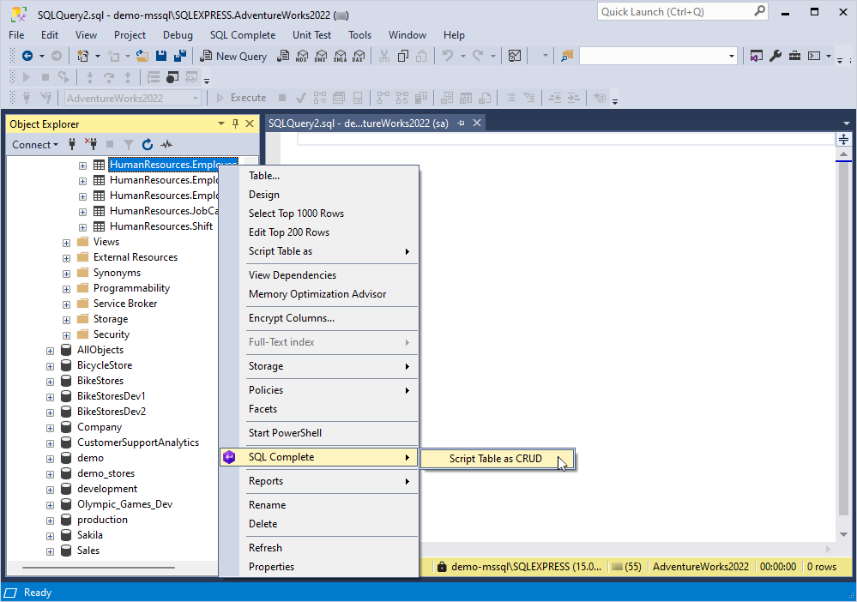Choose Script Table as CRUD
This screenshot has width=857, height=602.
(497, 459)
